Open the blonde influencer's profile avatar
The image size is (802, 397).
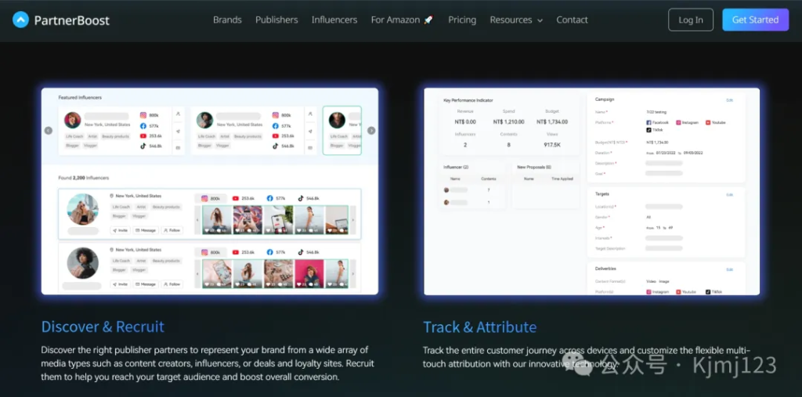(83, 209)
